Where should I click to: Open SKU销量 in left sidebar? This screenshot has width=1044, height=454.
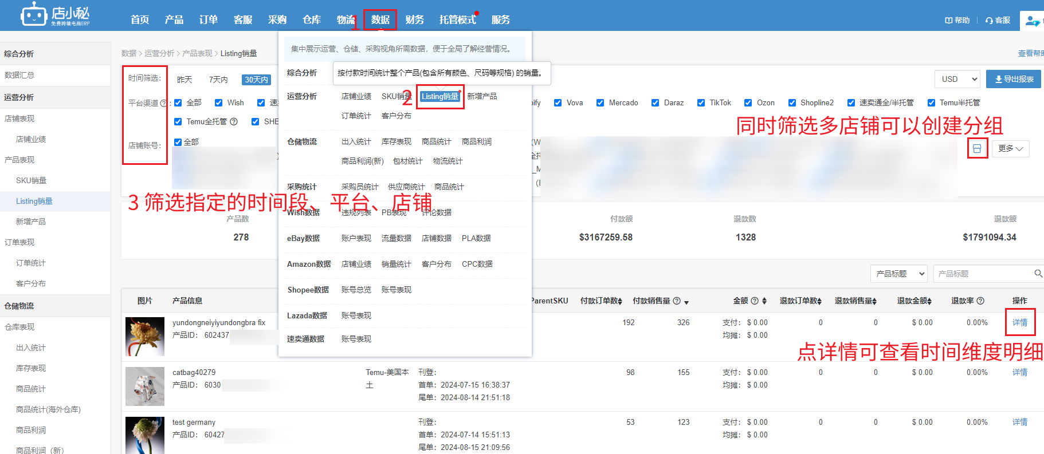[31, 180]
